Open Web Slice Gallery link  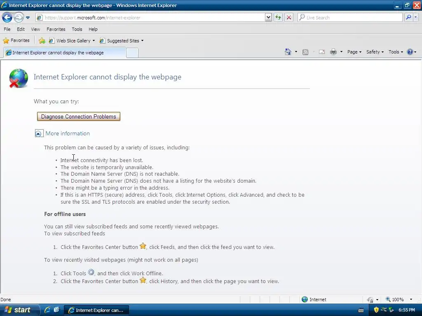click(x=70, y=41)
